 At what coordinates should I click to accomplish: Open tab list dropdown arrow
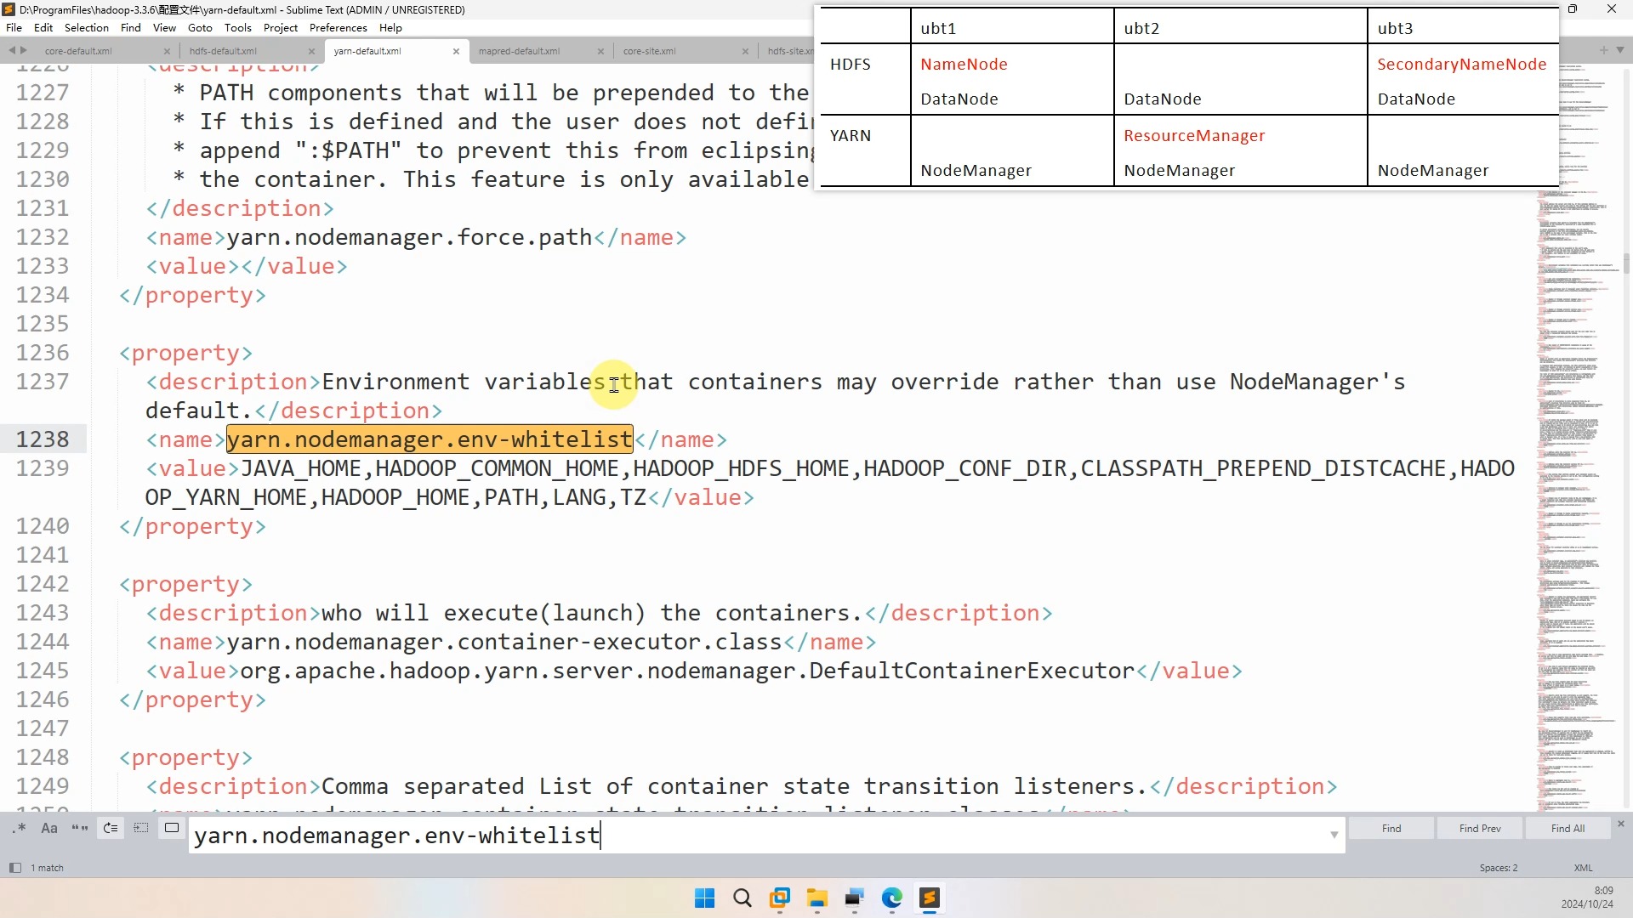coord(1619,50)
